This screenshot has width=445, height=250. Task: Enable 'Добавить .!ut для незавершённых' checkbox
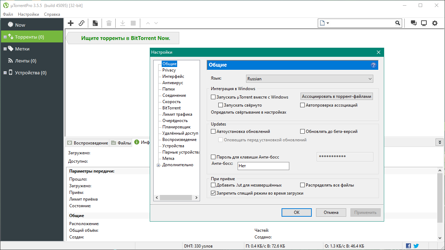coord(213,185)
